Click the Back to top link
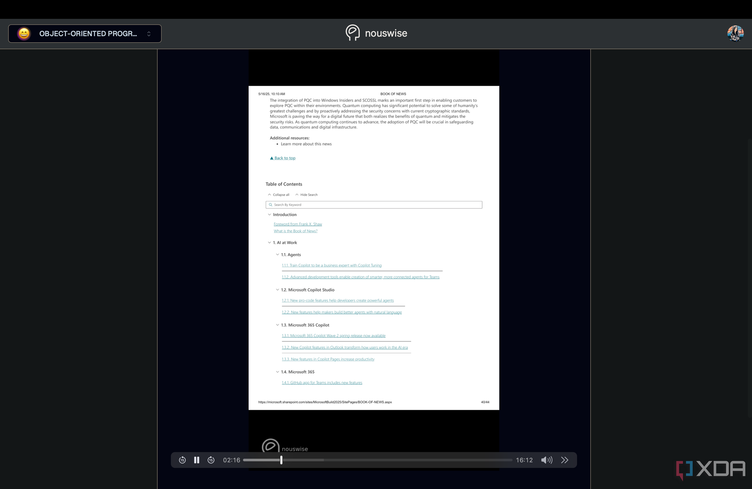The width and height of the screenshot is (752, 489). (282, 158)
